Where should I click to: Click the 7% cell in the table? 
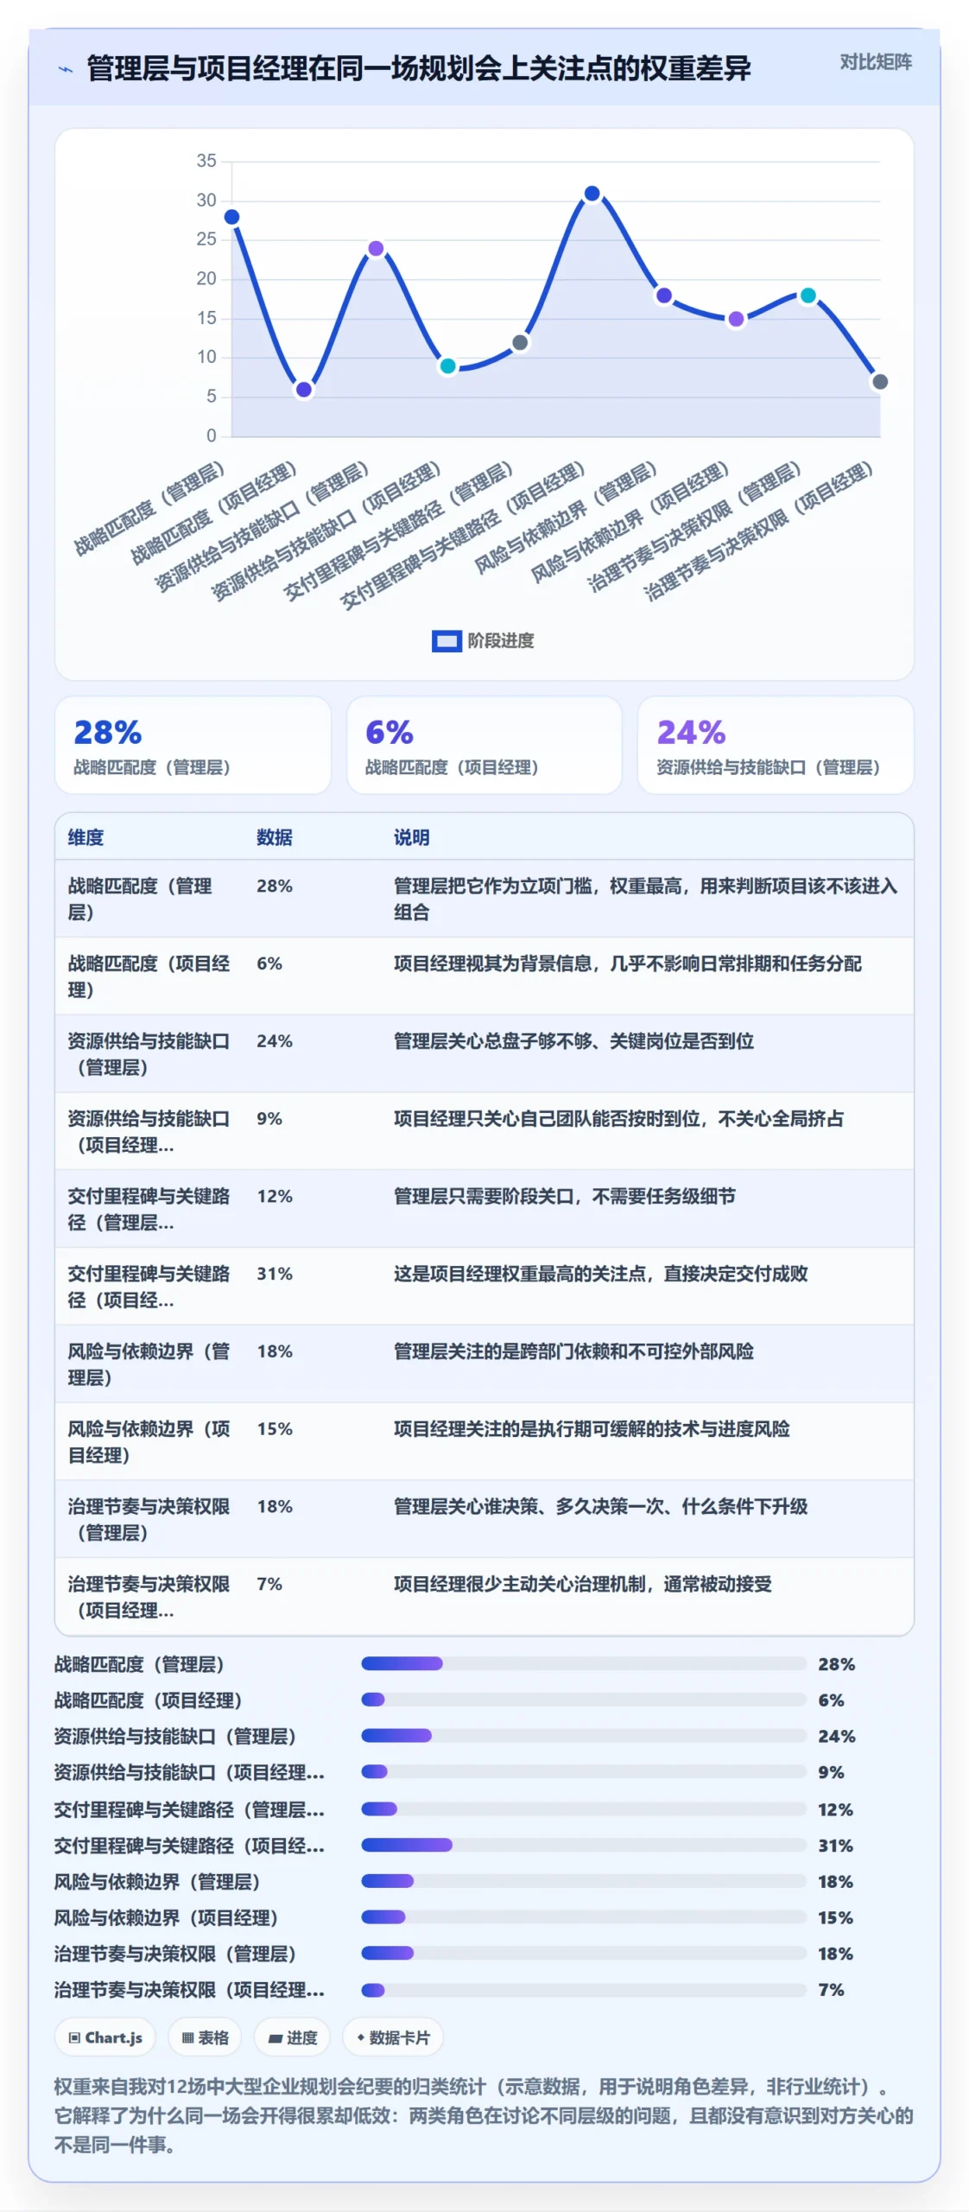click(269, 1584)
